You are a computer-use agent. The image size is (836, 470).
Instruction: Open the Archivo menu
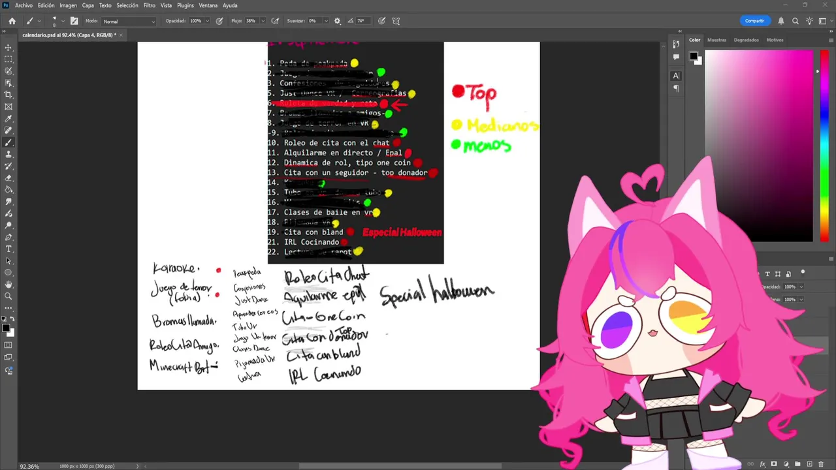click(x=24, y=5)
